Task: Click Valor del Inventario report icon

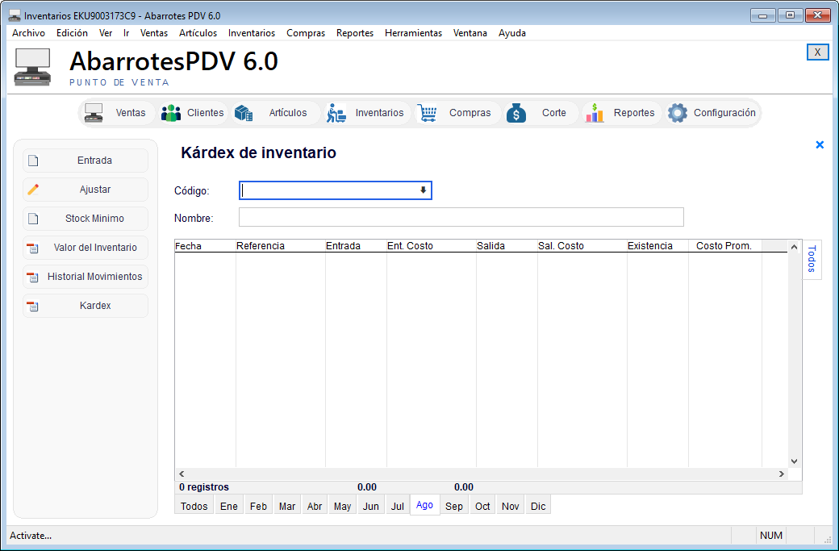Action: click(33, 248)
